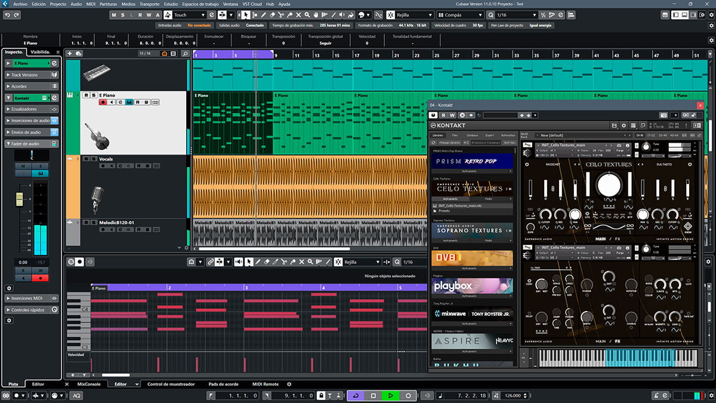Toggle the Cycle loop button in transport
The height and width of the screenshot is (403, 716).
[356, 395]
